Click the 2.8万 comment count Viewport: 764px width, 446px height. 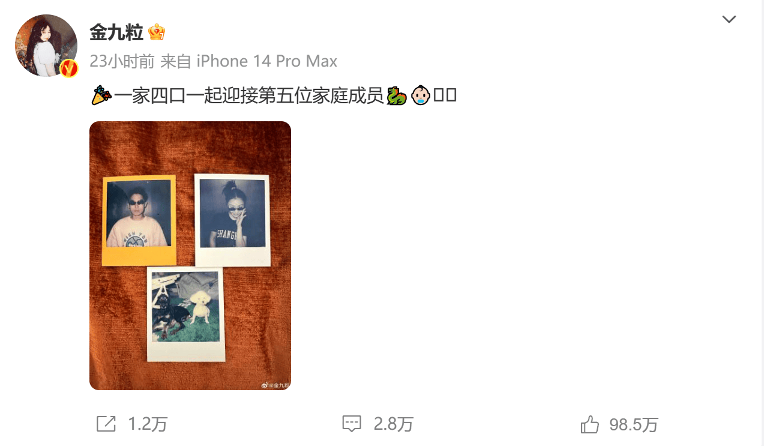click(x=394, y=424)
